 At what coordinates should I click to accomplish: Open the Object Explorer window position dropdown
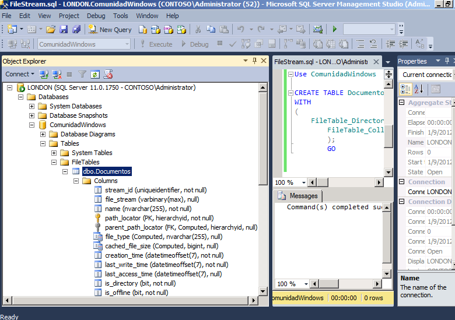(246, 61)
